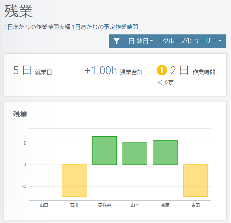Click the 5 日 就業日 statistic
Viewport: 231px width, 223px height.
pos(33,71)
